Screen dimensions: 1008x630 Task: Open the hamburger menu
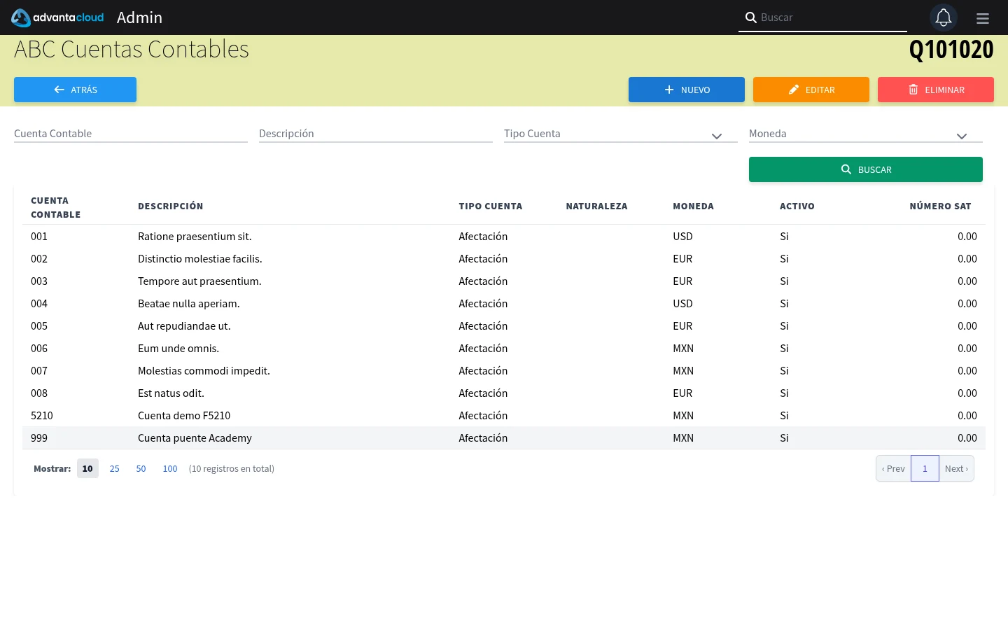[983, 18]
